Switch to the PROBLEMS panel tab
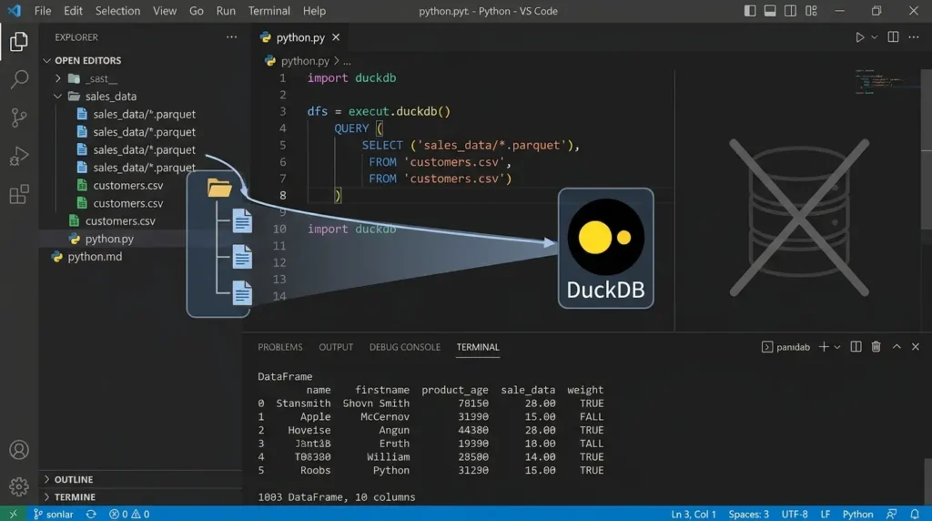Viewport: 932px width, 521px height. click(280, 347)
